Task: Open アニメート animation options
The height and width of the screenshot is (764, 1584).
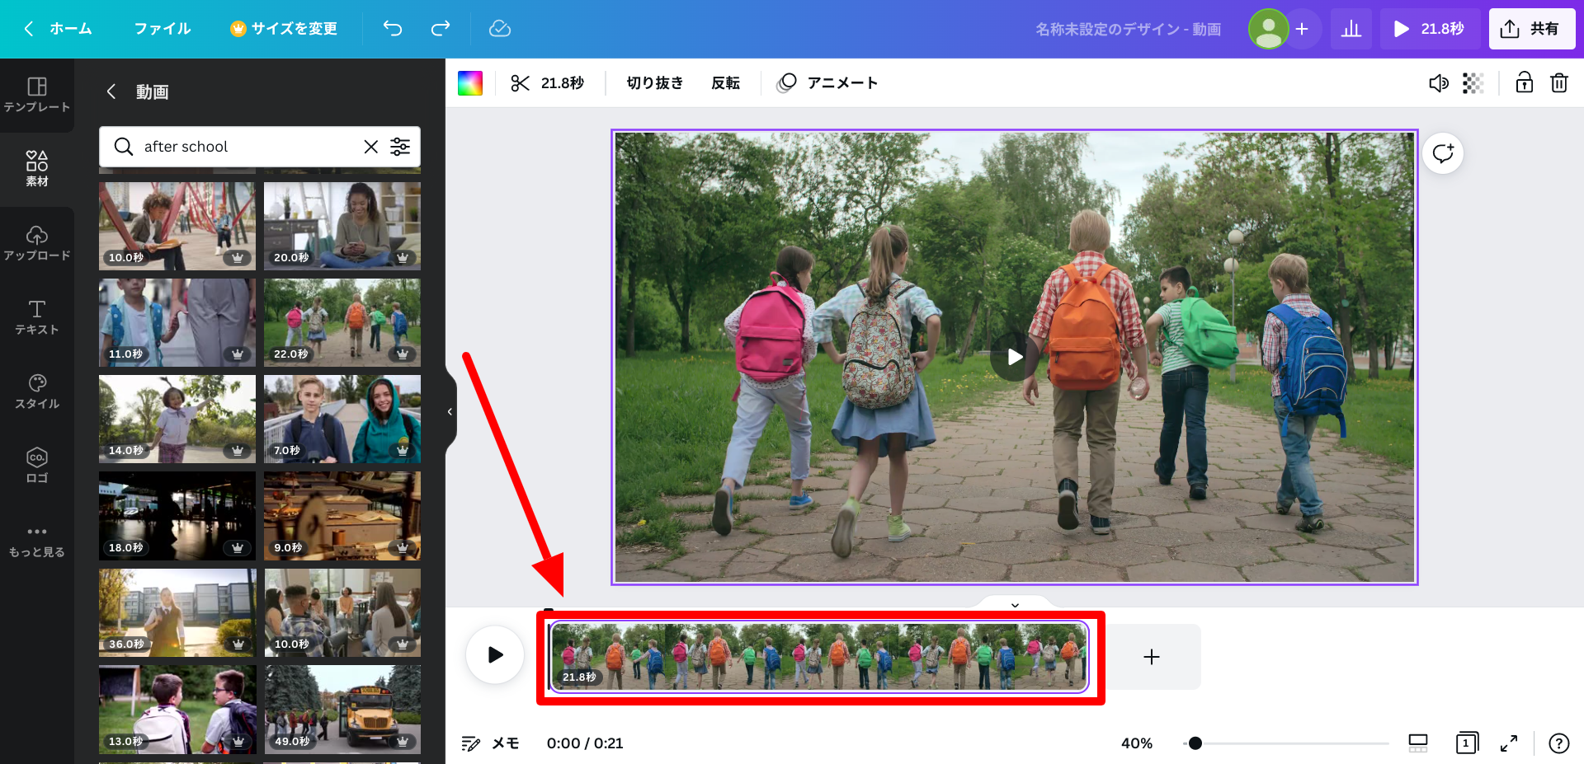Action: (827, 82)
